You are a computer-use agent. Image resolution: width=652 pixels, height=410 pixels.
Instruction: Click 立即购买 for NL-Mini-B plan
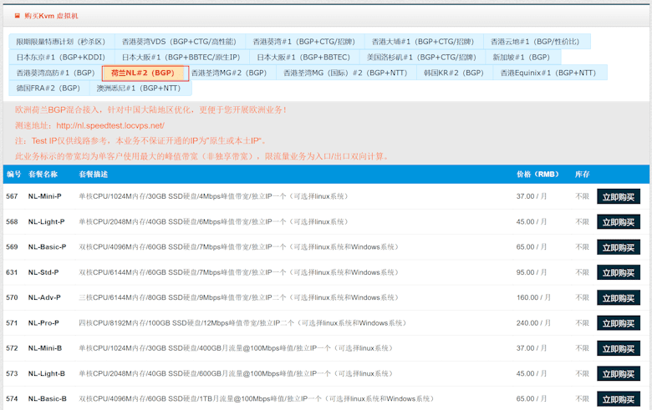pyautogui.click(x=619, y=348)
